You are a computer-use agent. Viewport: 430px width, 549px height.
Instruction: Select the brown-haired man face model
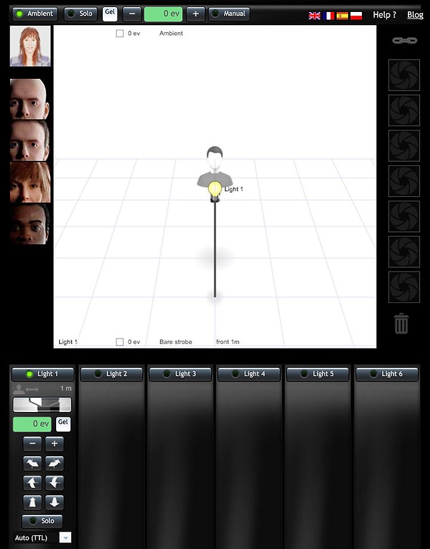pyautogui.click(x=30, y=141)
